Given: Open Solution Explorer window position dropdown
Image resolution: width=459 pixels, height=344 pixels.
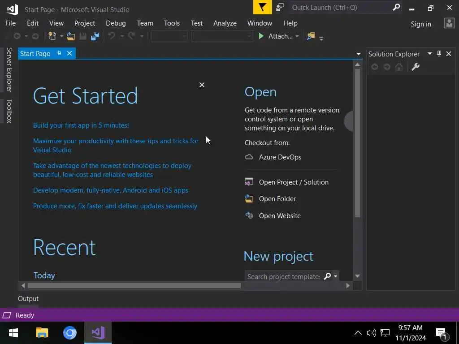Looking at the screenshot, I should point(430,54).
